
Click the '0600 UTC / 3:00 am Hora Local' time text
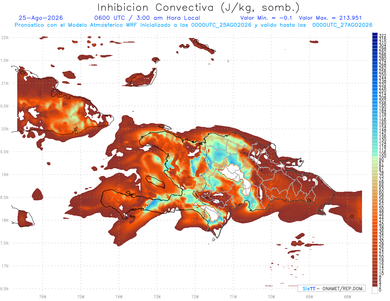pyautogui.click(x=147, y=18)
